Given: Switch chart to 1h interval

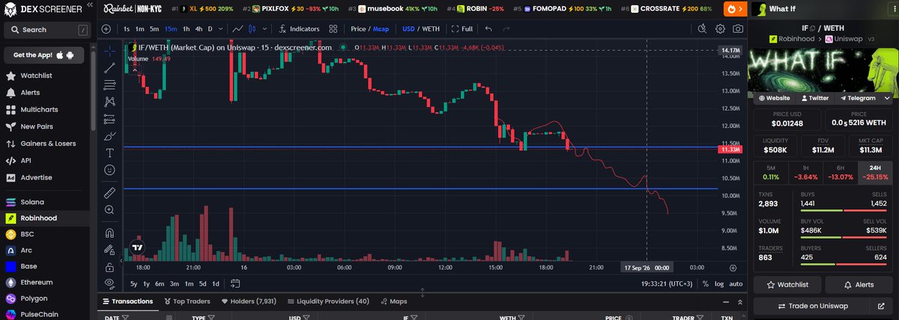Looking at the screenshot, I should tap(186, 29).
